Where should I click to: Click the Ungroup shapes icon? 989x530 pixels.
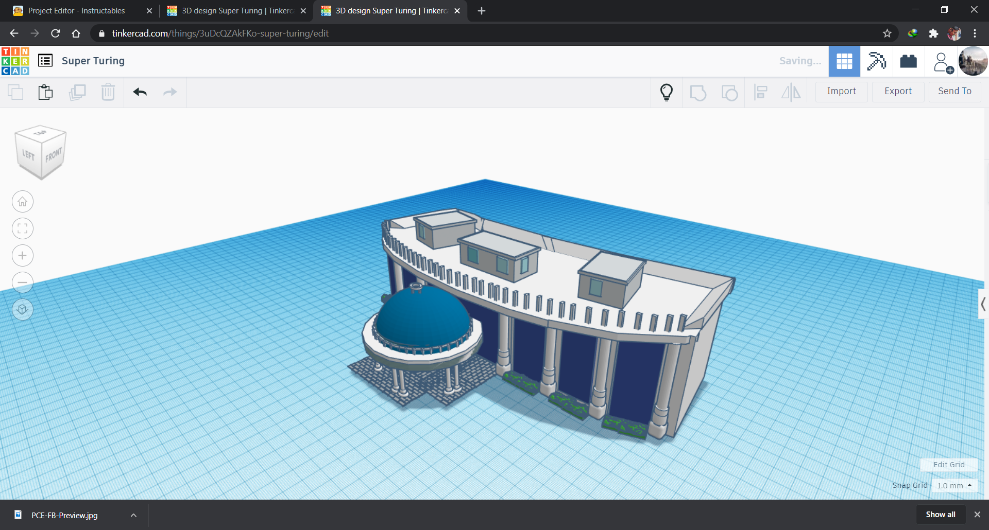click(x=729, y=93)
